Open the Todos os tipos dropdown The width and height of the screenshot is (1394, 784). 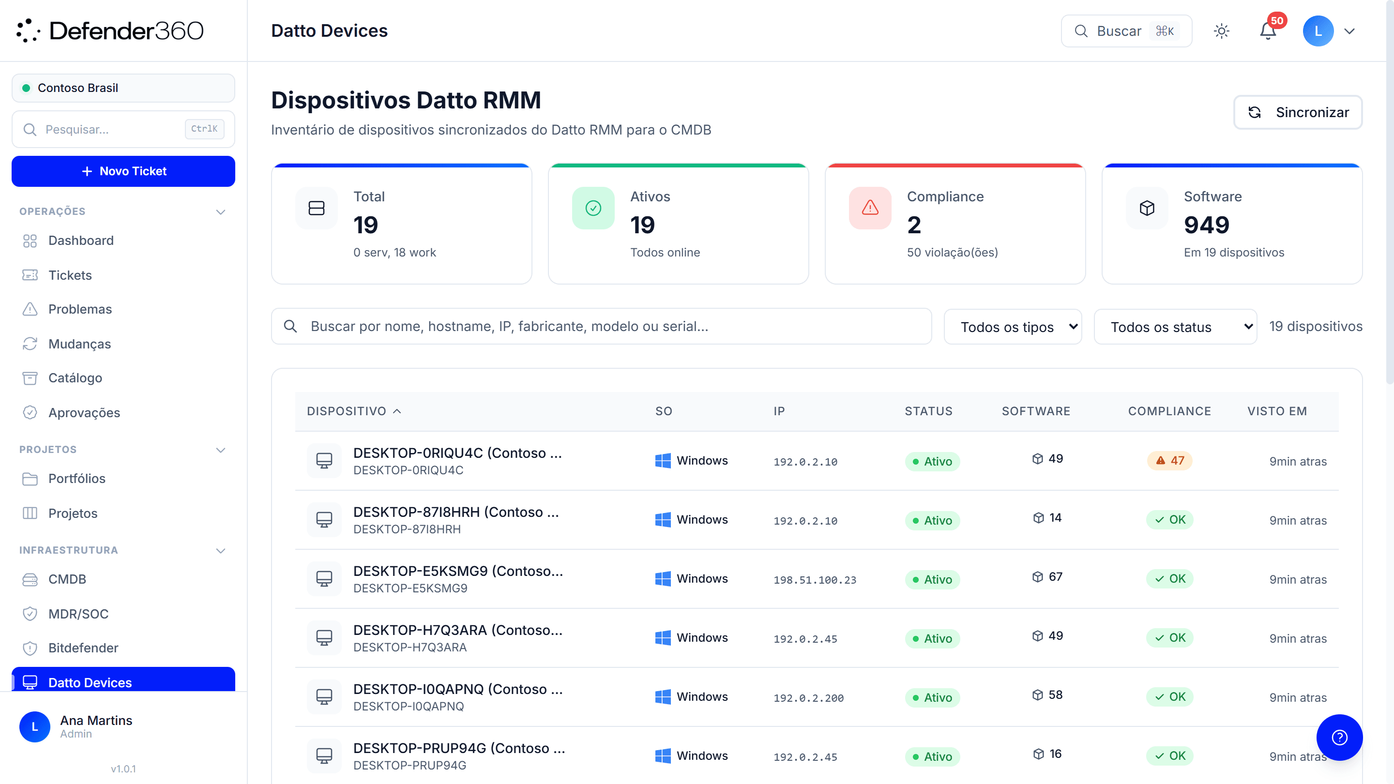click(1013, 327)
